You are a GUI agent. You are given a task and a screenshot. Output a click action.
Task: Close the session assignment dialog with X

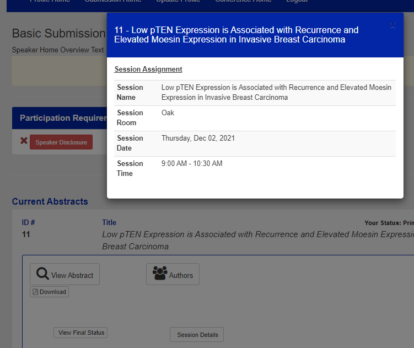pyautogui.click(x=393, y=25)
